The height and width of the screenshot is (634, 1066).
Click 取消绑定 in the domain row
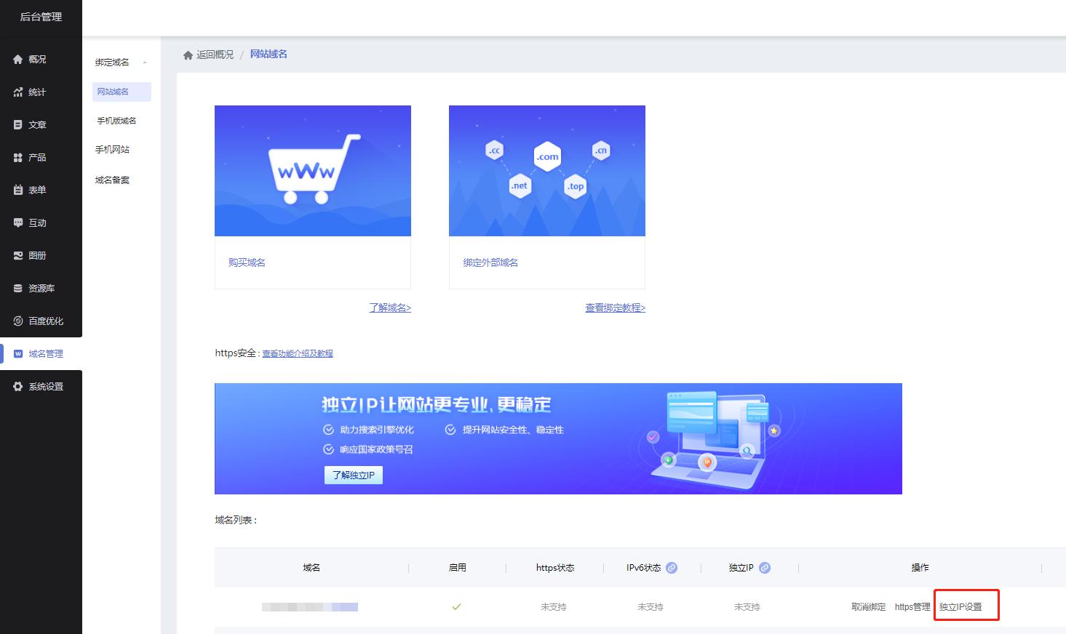point(869,607)
